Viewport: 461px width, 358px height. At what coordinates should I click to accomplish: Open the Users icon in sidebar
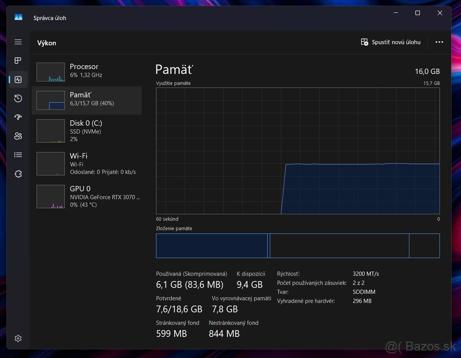pyautogui.click(x=18, y=136)
